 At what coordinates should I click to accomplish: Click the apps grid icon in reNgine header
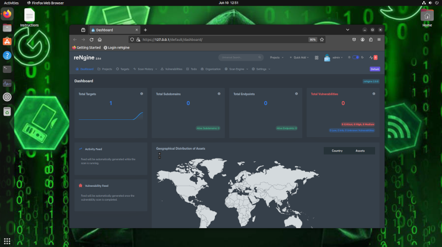(317, 57)
